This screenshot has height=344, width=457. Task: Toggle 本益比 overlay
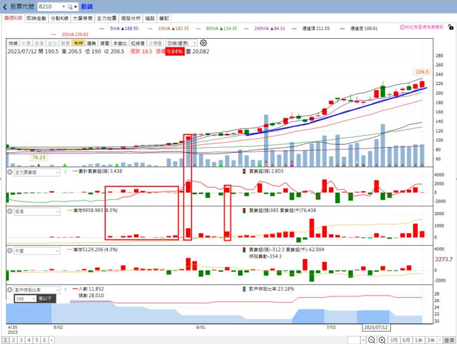[120, 43]
